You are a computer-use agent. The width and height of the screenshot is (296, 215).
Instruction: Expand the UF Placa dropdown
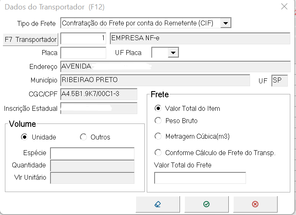click(173, 53)
